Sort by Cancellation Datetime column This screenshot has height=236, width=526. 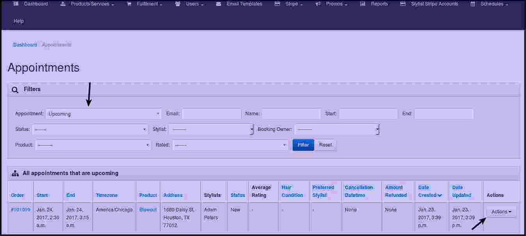pyautogui.click(x=359, y=191)
